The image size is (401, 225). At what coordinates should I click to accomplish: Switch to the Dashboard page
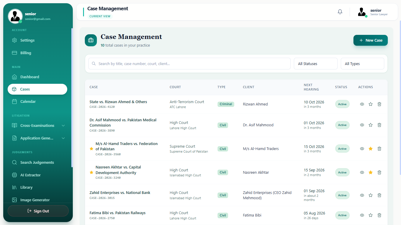coord(38,77)
